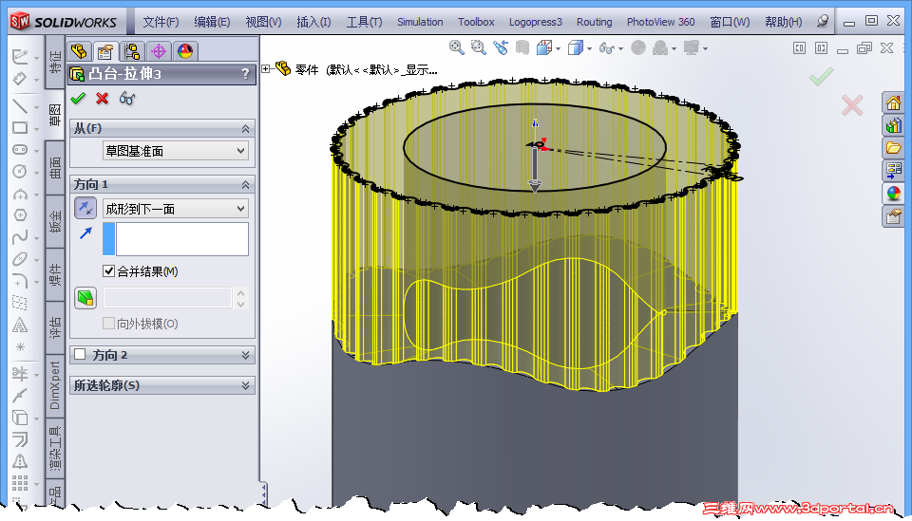Open SolidWorks Resources home icon
The image size is (912, 521).
pos(893,103)
